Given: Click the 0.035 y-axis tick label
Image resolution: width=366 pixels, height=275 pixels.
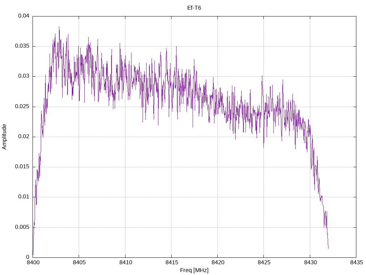Looking at the screenshot, I should pos(22,46).
